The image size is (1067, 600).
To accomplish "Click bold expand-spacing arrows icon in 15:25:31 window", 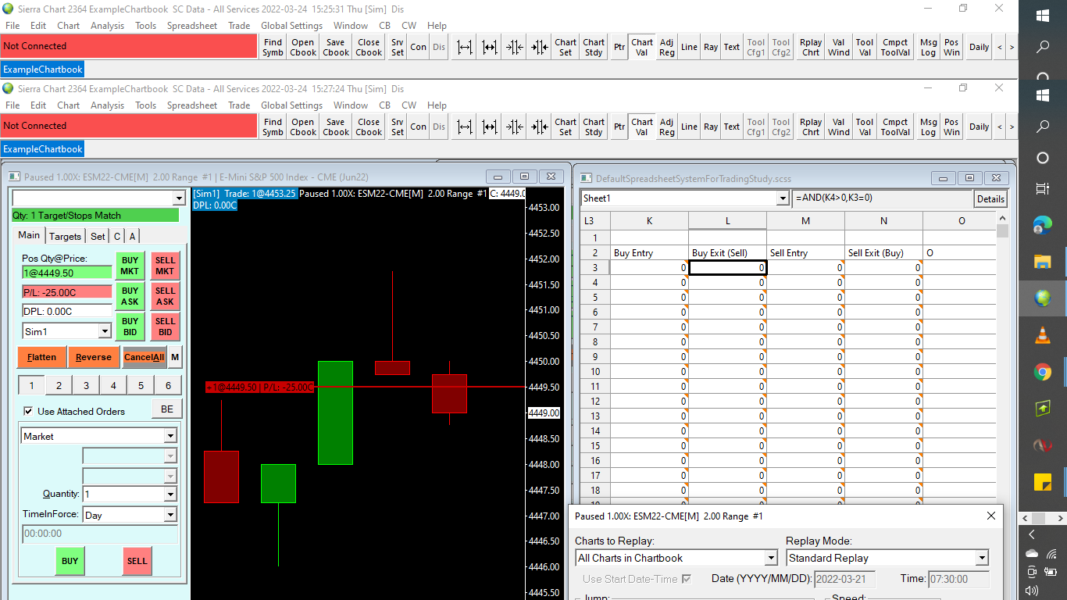I will click(490, 47).
